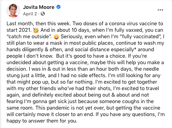Open the three-dot post options menu
The height and width of the screenshot is (128, 172).
coord(160,10)
